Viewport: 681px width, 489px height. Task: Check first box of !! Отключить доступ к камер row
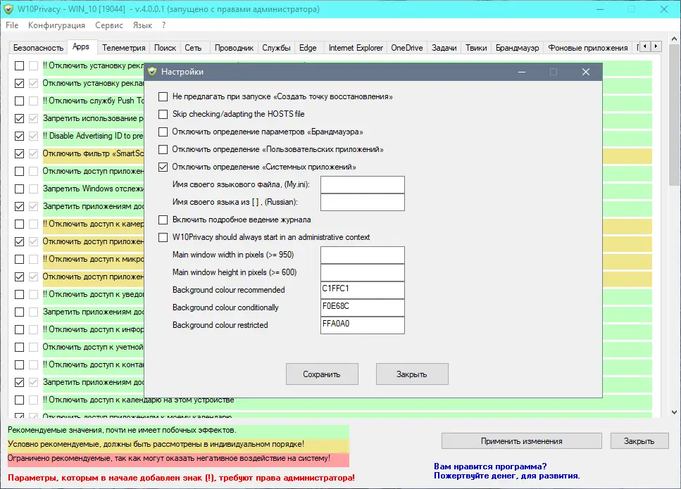(x=19, y=224)
